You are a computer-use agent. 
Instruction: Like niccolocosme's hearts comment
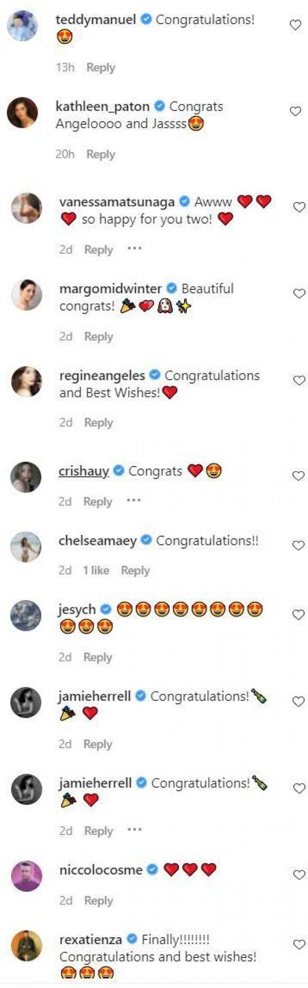coord(299,875)
